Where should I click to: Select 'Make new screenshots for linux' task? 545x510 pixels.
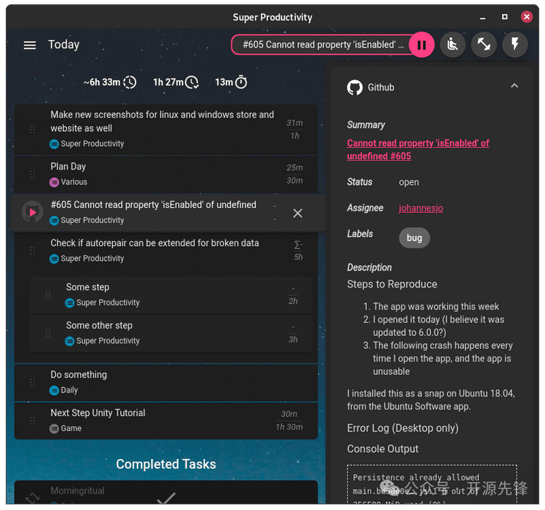(x=166, y=130)
